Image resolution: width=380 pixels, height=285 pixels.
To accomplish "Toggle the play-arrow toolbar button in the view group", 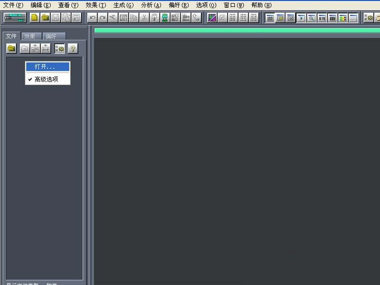I will (x=301, y=18).
